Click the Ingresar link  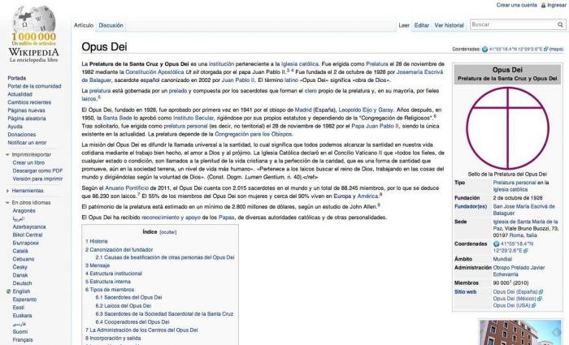pyautogui.click(x=556, y=5)
